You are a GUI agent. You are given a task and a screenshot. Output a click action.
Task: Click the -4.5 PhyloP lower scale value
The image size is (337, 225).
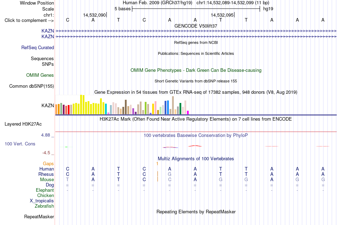point(46,153)
